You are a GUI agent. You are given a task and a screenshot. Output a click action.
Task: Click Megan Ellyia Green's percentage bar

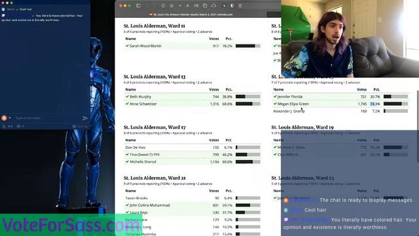tap(395, 104)
